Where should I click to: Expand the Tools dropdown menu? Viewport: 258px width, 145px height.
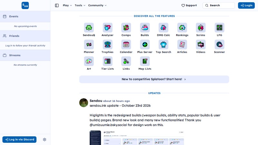80,5
